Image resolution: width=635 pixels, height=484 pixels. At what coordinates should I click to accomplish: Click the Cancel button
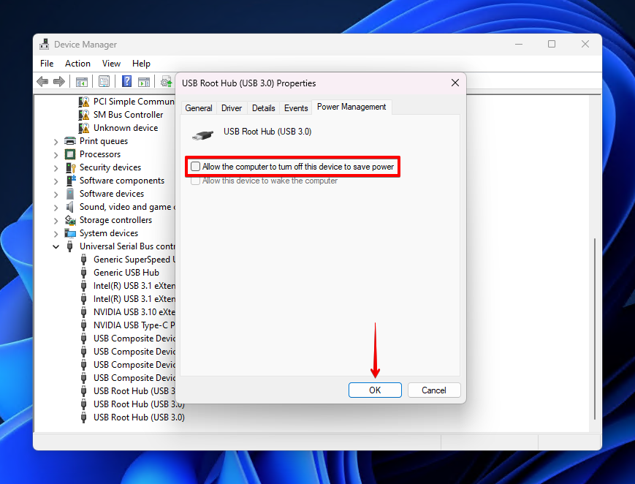pos(434,390)
